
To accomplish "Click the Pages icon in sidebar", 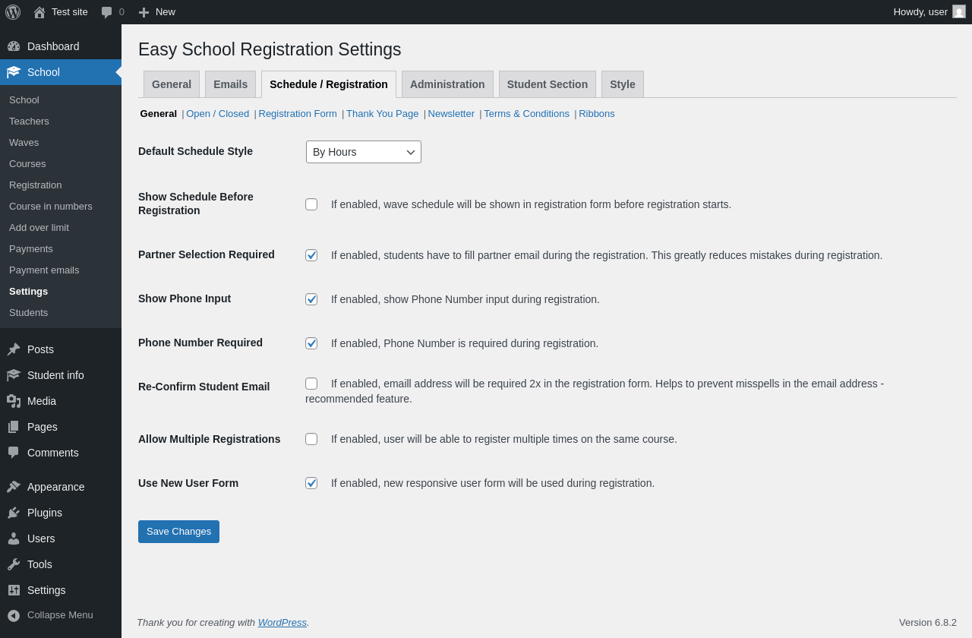I will 14,427.
